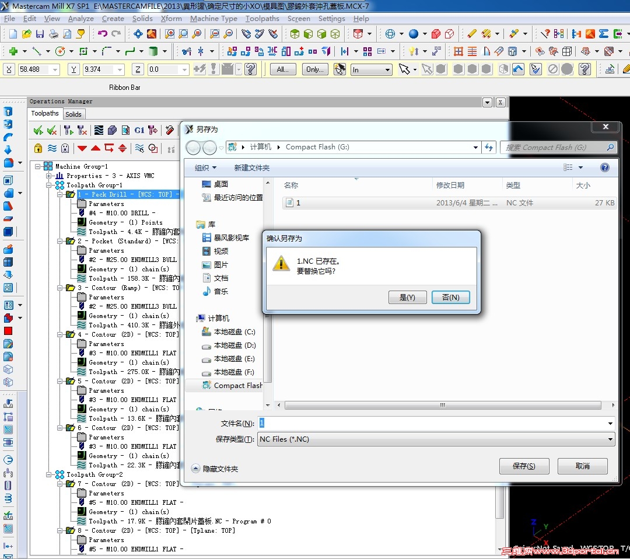Click the Select all operations green check icon
Image resolution: width=630 pixels, height=559 pixels.
[x=38, y=130]
